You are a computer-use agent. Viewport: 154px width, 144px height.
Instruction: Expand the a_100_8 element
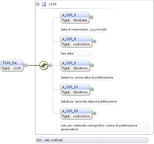(94, 41)
